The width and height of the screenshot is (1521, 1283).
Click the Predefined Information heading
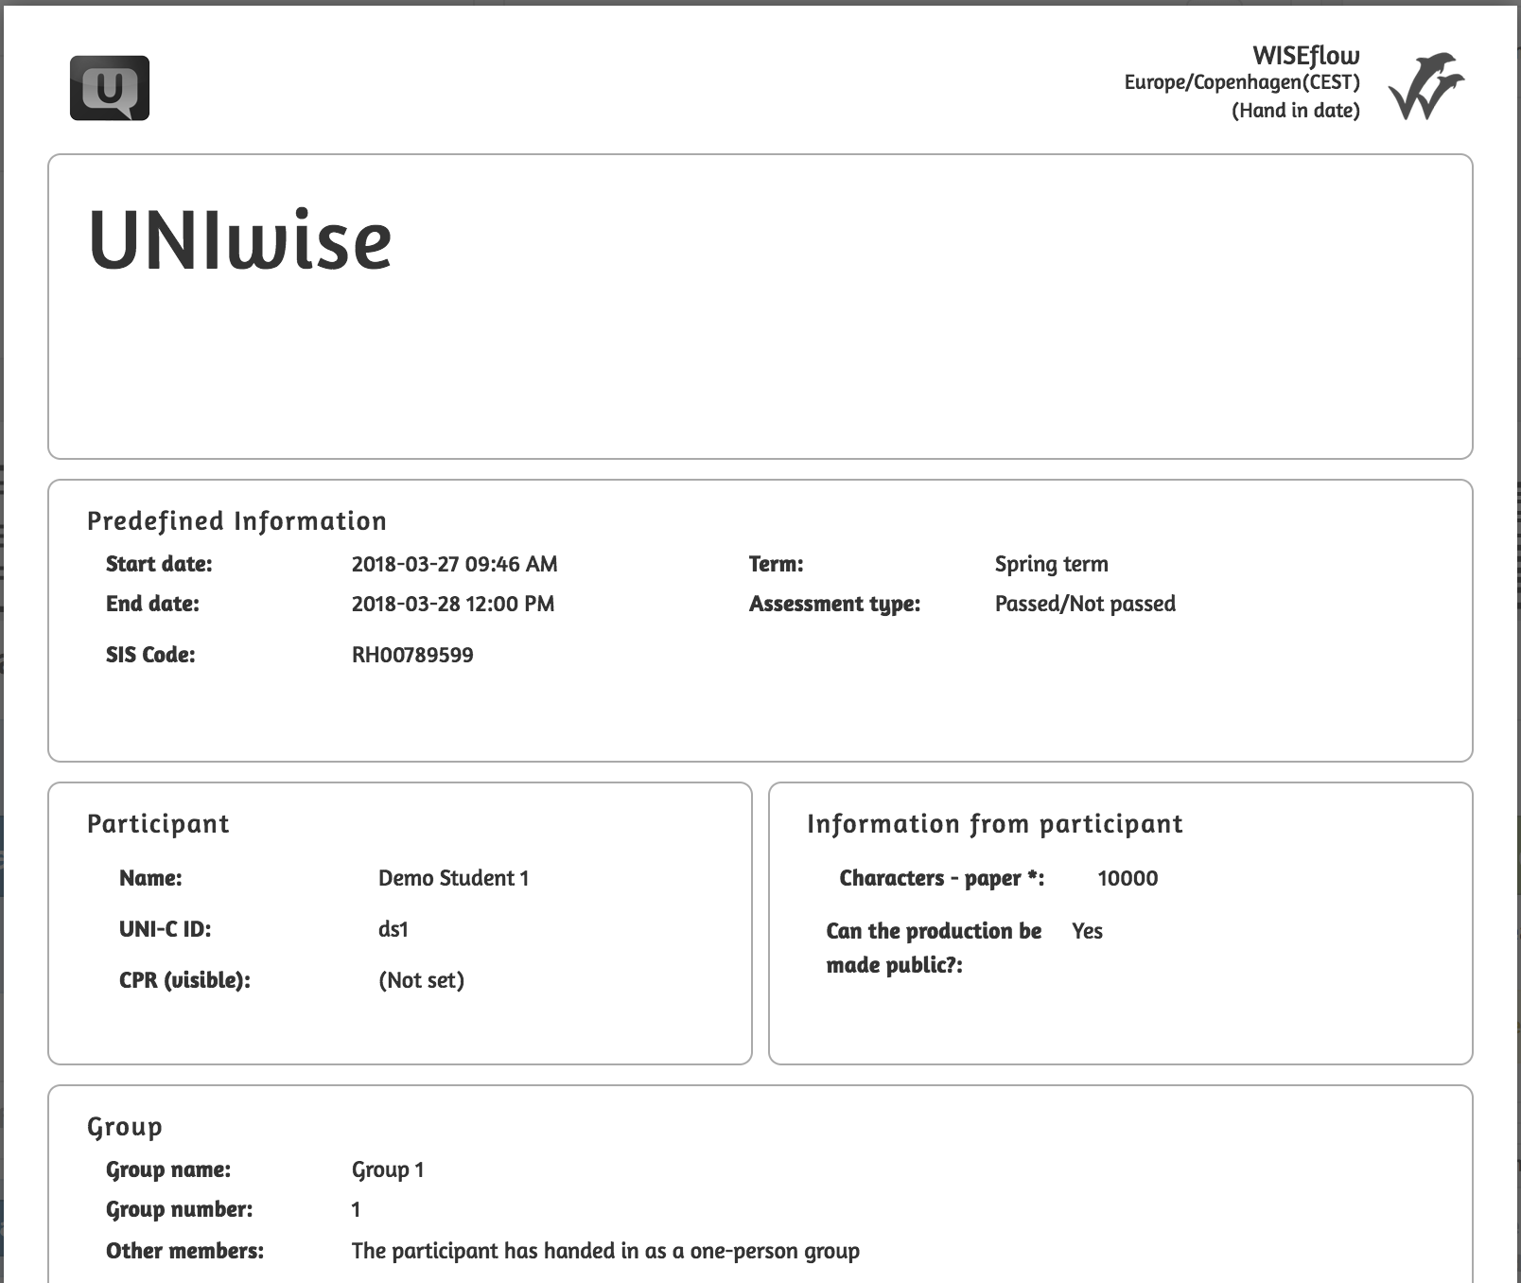tap(236, 521)
